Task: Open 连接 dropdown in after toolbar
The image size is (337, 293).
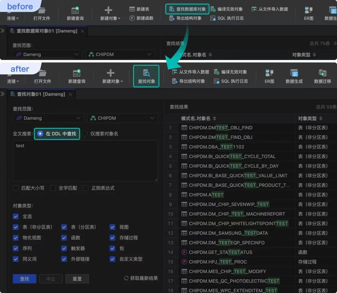Action: [13, 81]
